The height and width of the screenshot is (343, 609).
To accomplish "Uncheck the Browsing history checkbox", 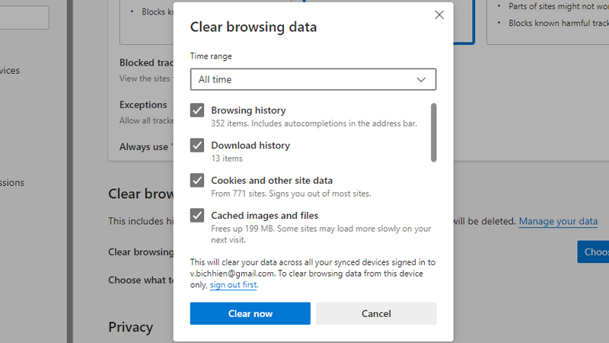I will point(197,111).
